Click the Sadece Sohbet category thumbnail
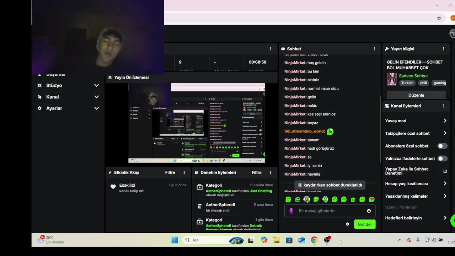Screen dimensions: 455x256 click(x=392, y=79)
